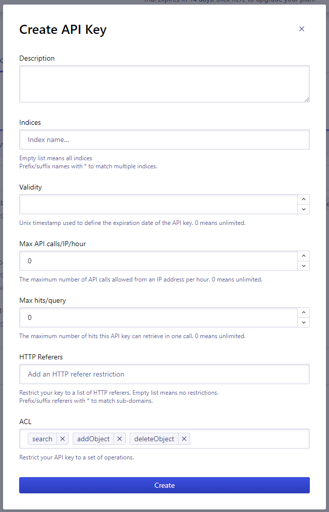Increment Max API calls/IP/hour value

coord(303,256)
